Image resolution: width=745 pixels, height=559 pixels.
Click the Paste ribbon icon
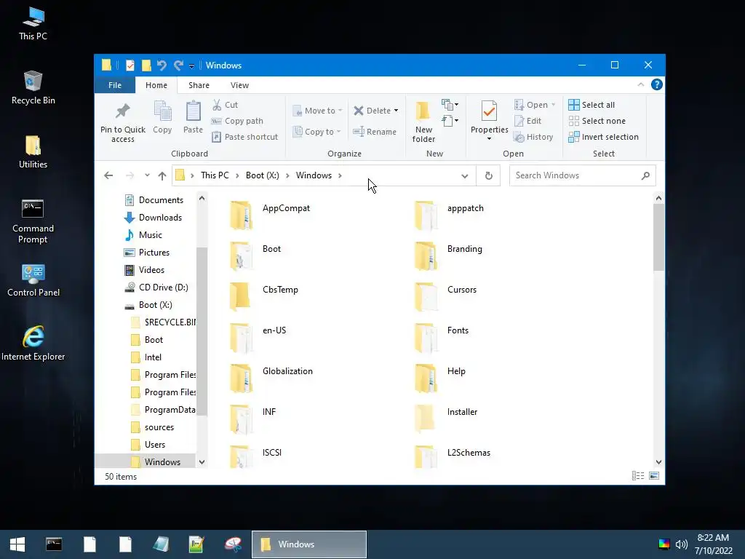pos(193,117)
